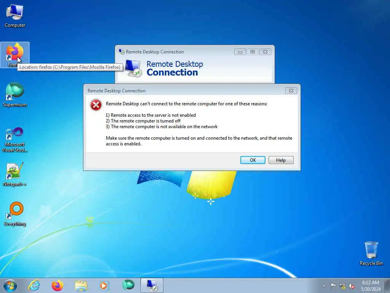Click the red error icon in the dialog

[x=96, y=105]
